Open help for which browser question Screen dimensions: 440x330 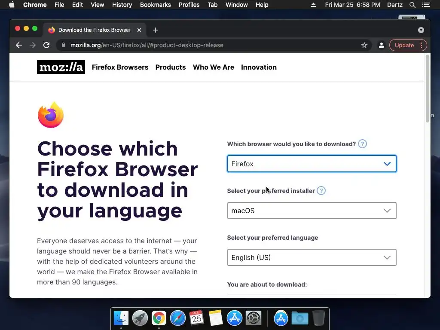click(363, 144)
